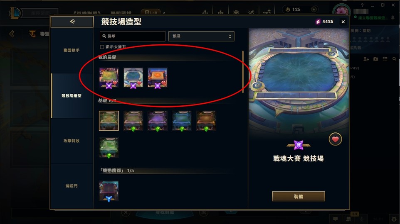Image resolution: width=400 pixels, height=224 pixels.
Task: Select the 聯盟棋手 tab
Action: point(72,51)
